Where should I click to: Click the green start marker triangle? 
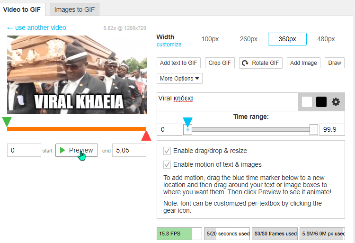click(x=7, y=122)
